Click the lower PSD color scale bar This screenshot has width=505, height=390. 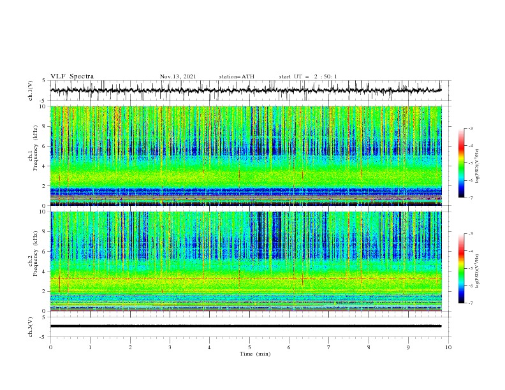click(x=461, y=268)
